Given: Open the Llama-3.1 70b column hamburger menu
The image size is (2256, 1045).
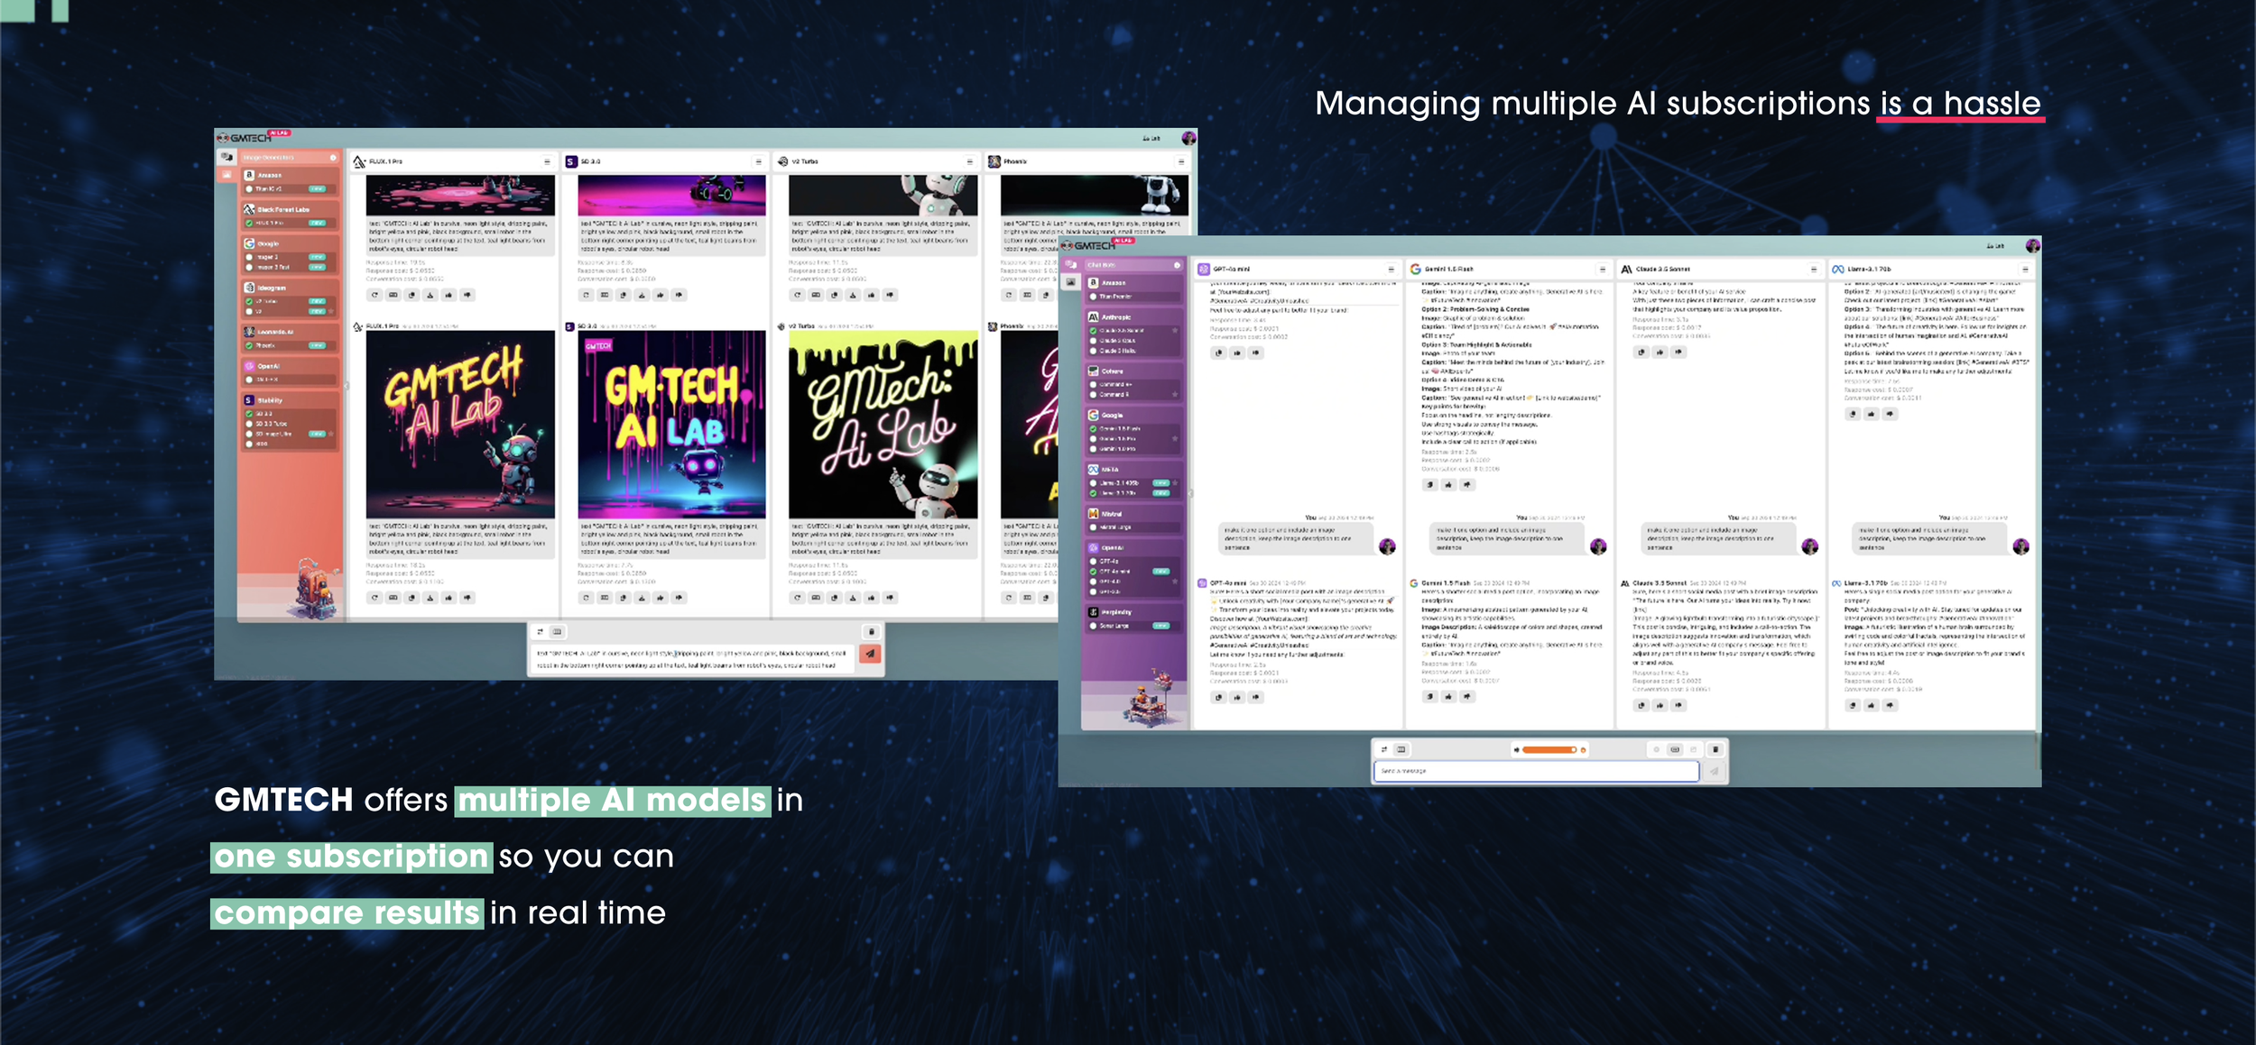Looking at the screenshot, I should coord(2025,270).
